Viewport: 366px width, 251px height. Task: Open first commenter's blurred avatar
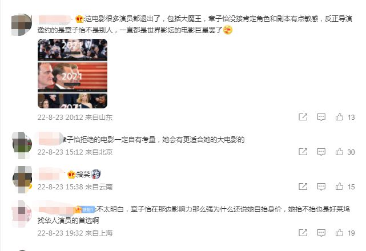click(22, 25)
